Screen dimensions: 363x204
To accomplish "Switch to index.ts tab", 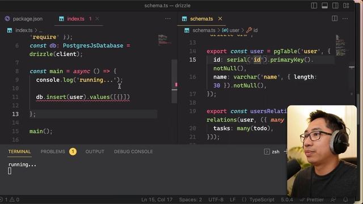I will (75, 19).
